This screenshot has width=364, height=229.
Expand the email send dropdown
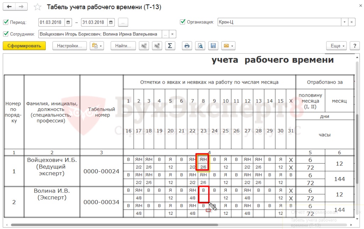[x=228, y=46]
